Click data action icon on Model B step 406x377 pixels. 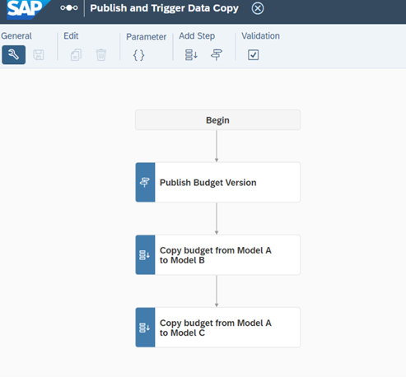pyautogui.click(x=145, y=255)
